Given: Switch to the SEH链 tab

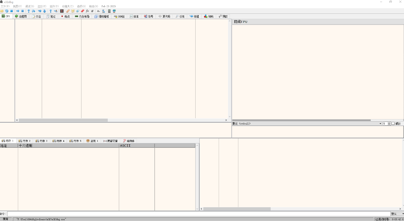Looking at the screenshot, I should (119, 16).
